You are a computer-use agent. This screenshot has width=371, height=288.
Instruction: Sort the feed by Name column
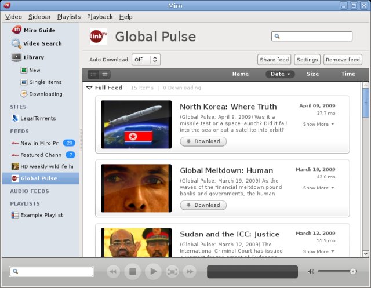240,74
